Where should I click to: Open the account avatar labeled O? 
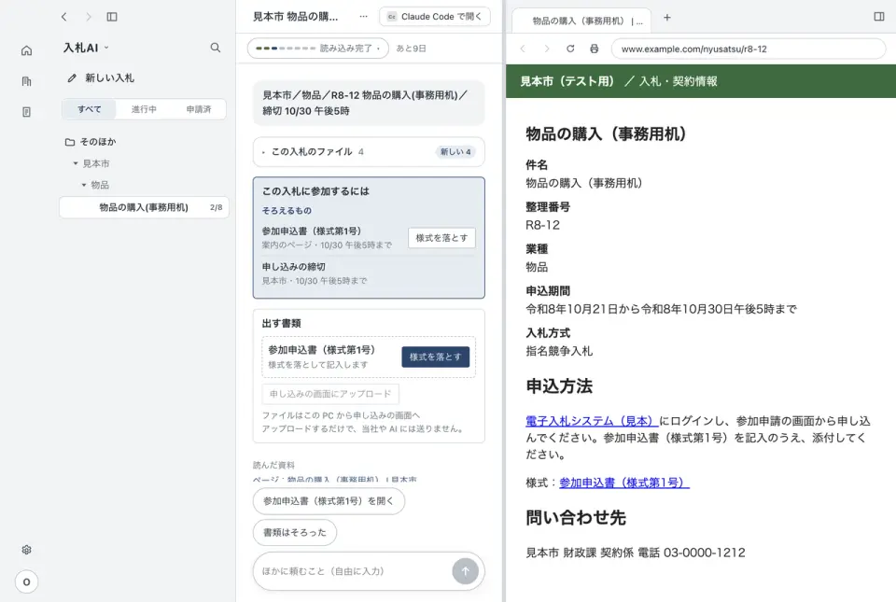coord(26,582)
